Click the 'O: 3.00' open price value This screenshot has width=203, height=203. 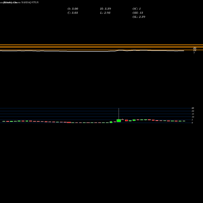point(73,9)
